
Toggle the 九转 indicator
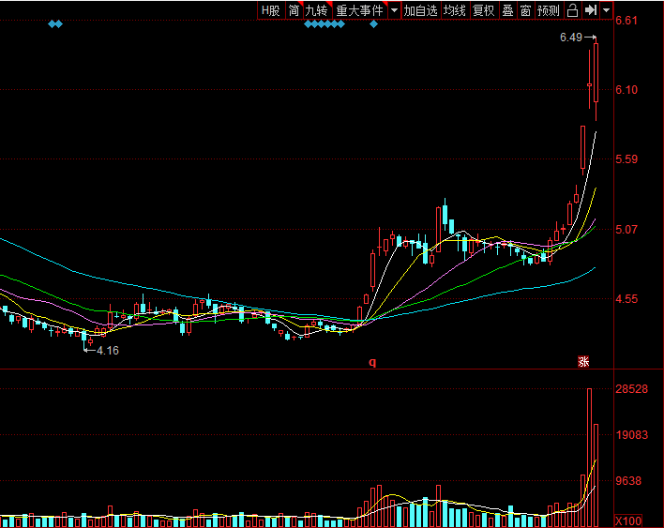[x=317, y=10]
